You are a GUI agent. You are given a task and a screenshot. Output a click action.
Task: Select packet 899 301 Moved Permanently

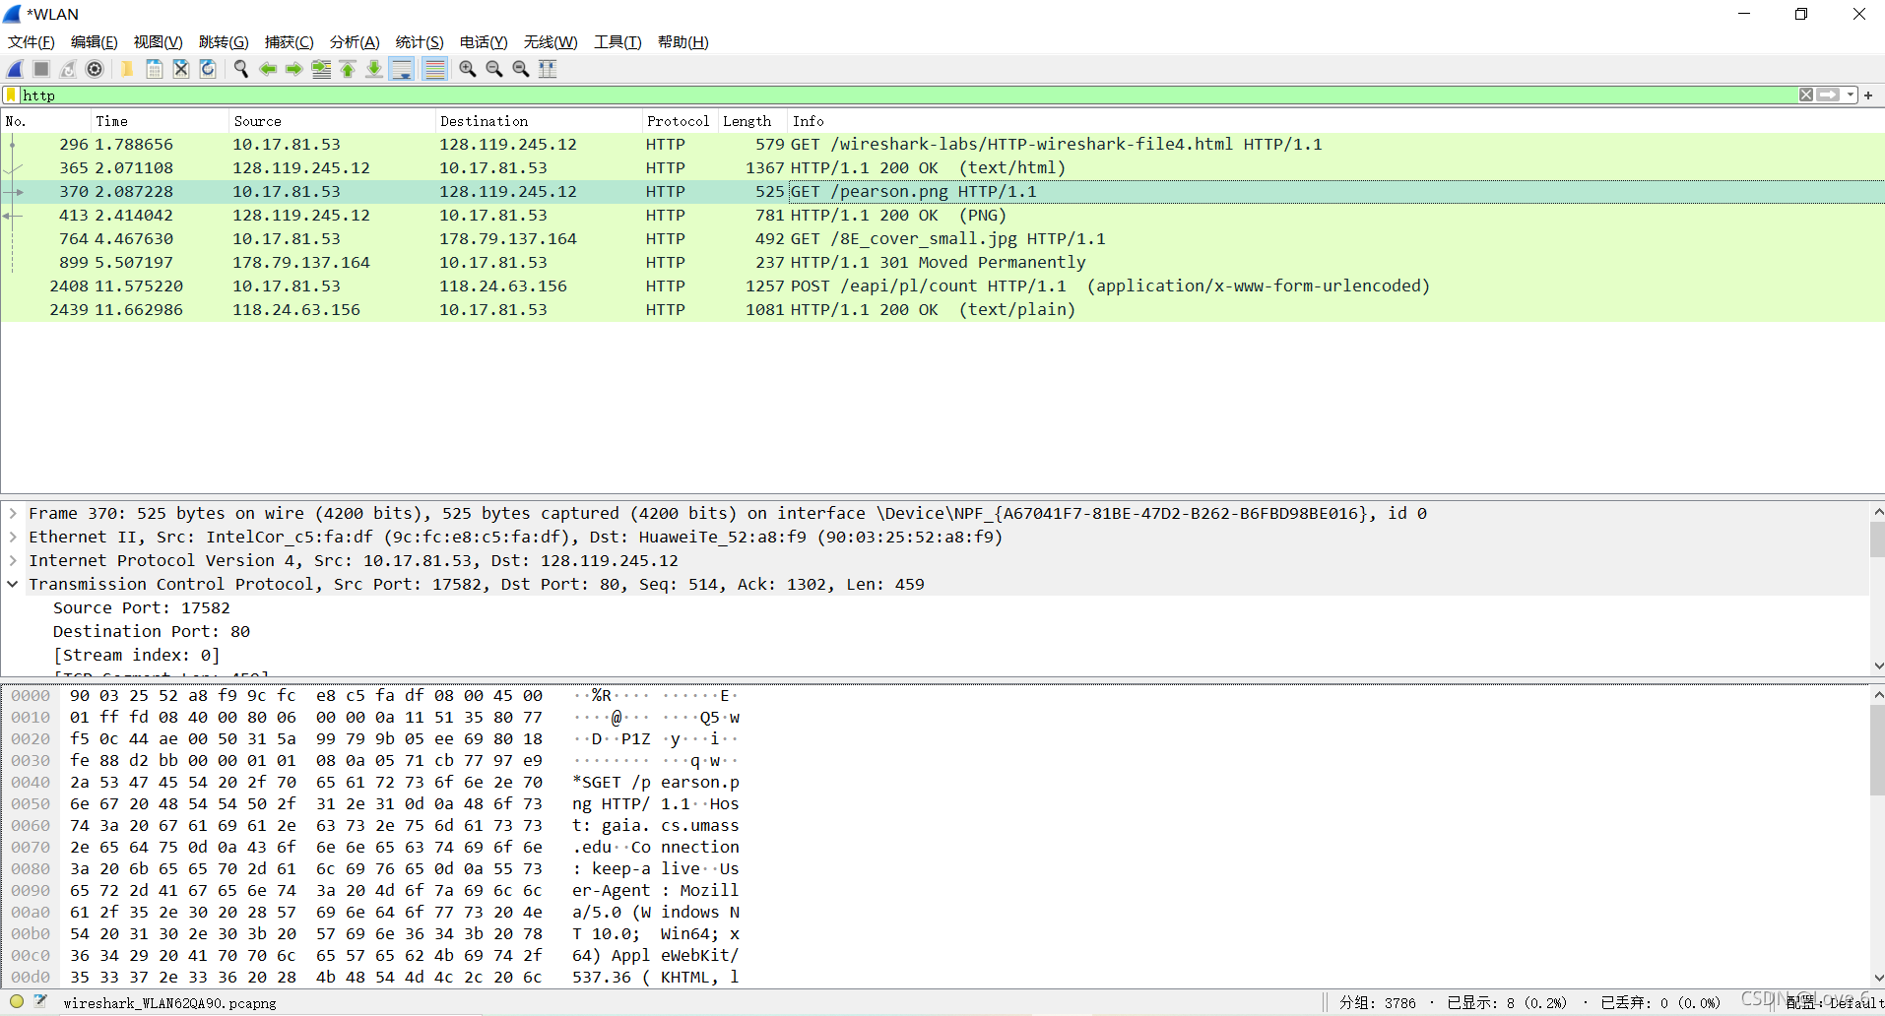942,262
